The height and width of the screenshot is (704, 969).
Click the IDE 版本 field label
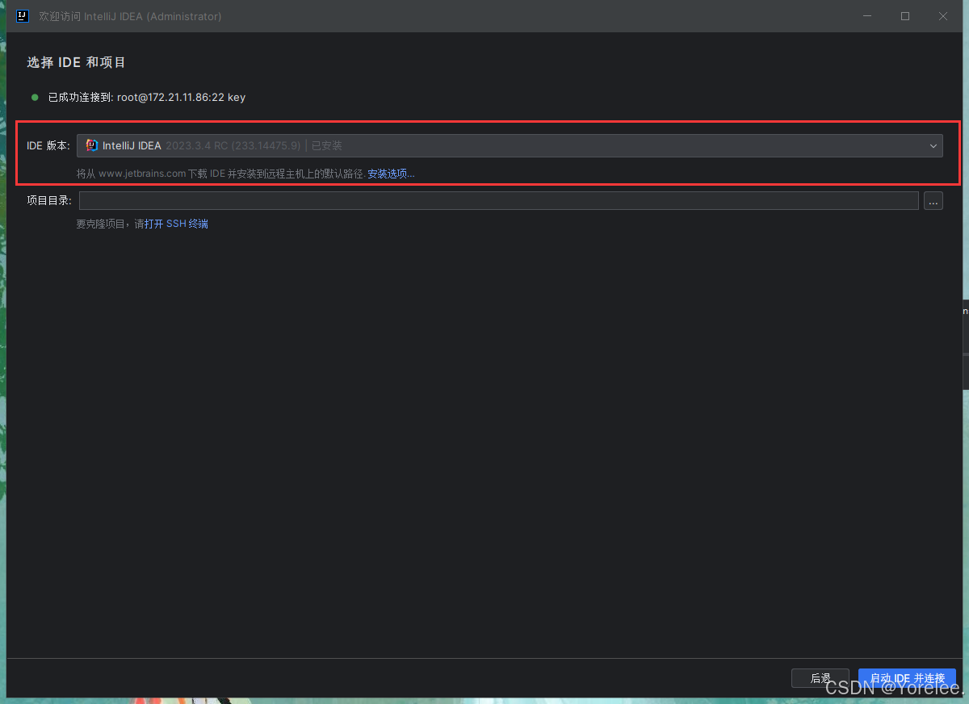(48, 145)
